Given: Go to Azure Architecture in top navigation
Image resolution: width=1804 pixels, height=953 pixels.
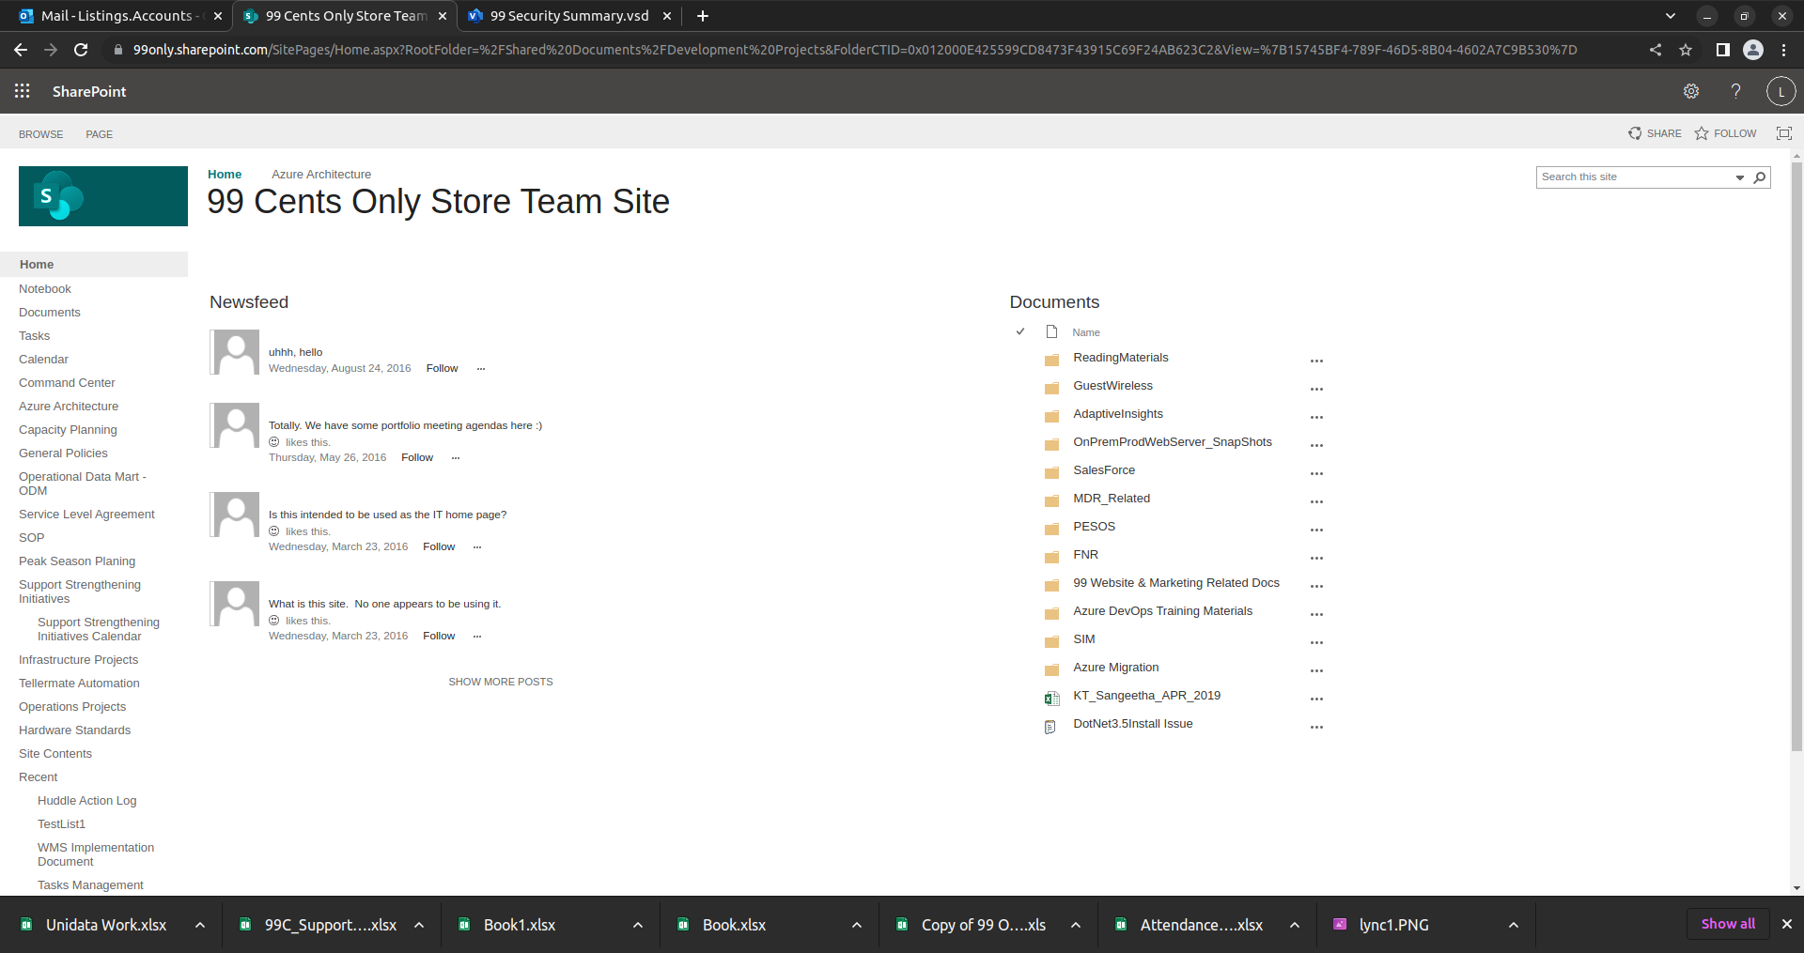Looking at the screenshot, I should pyautogui.click(x=321, y=175).
